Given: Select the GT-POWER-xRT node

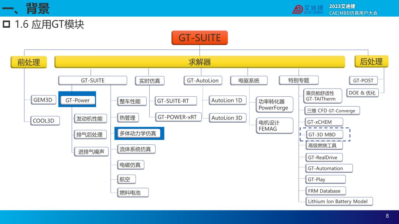Looking at the screenshot, I should [178, 117].
